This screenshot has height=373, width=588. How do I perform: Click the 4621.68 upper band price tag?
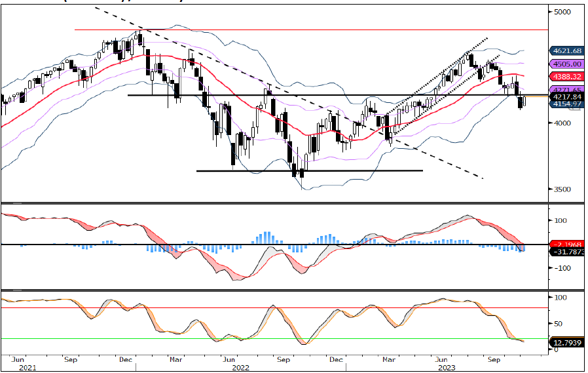coord(566,50)
